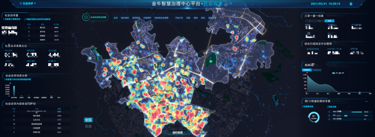
Task: Expand the 社会诉求 dropdown arrow in header
Action: click(x=35, y=3)
